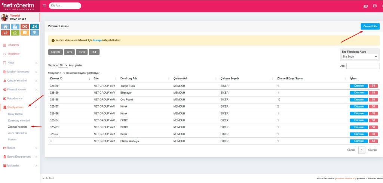Click the megaphone announcement shortcut icon
The image size is (383, 183).
[5, 33]
